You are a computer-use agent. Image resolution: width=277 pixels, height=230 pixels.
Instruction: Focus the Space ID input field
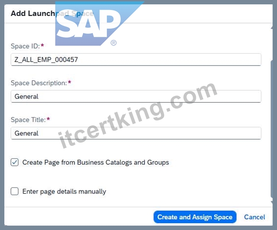(136, 59)
